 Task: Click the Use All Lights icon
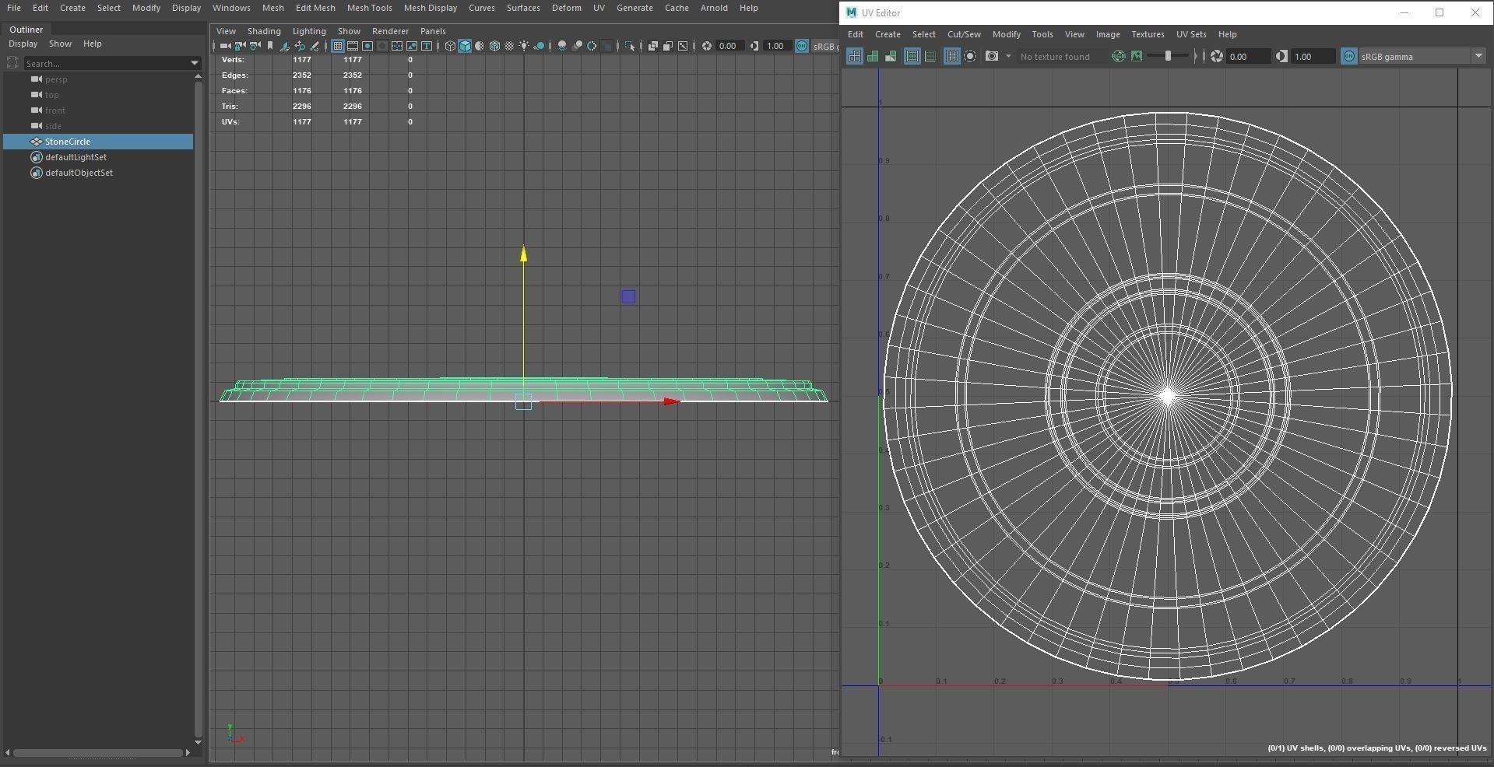[524, 46]
